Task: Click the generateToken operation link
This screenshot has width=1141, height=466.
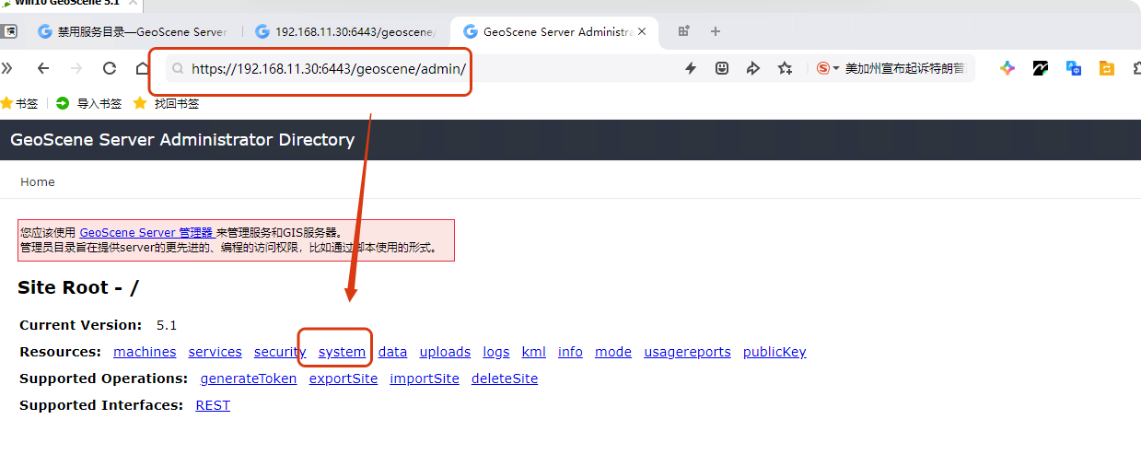Action: pos(249,379)
